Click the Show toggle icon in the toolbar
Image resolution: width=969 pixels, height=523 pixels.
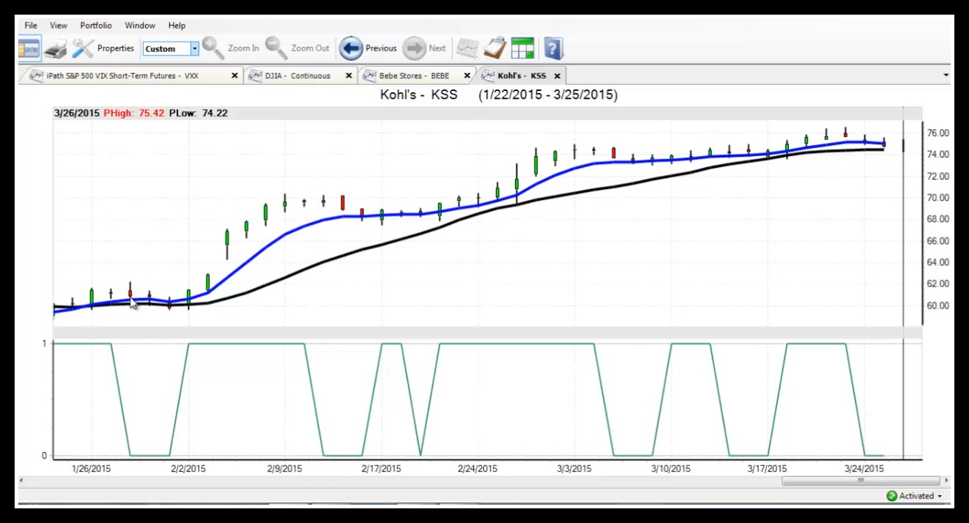click(29, 48)
